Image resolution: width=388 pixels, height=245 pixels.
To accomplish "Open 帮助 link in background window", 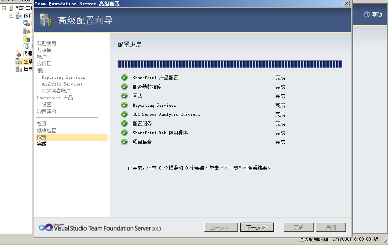I will (377, 14).
